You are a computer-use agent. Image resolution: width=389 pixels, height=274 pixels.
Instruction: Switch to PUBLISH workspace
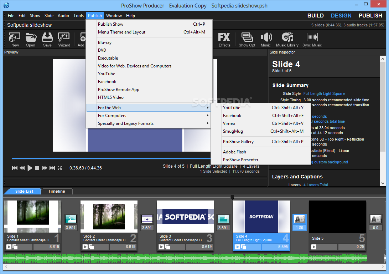370,16
